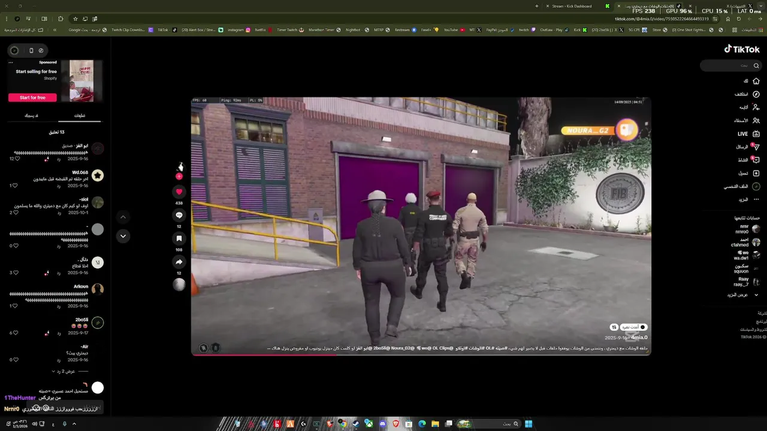Click the TikTok logo
The width and height of the screenshot is (767, 431).
[742, 49]
